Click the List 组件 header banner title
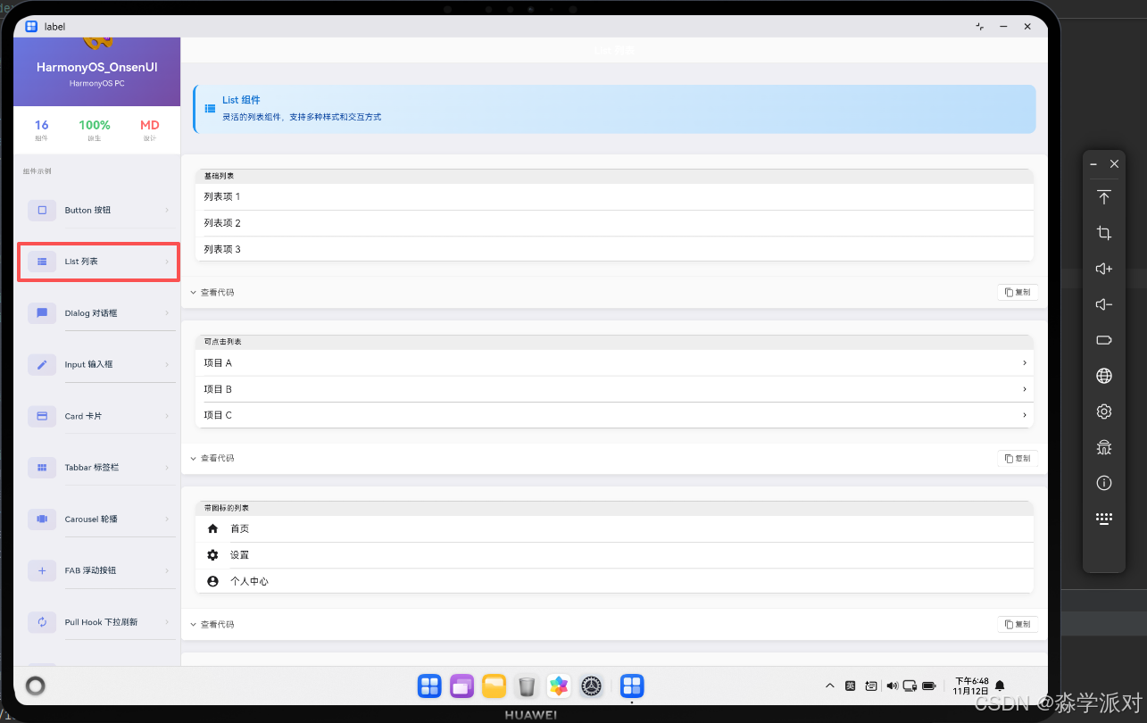1147x723 pixels. click(241, 100)
